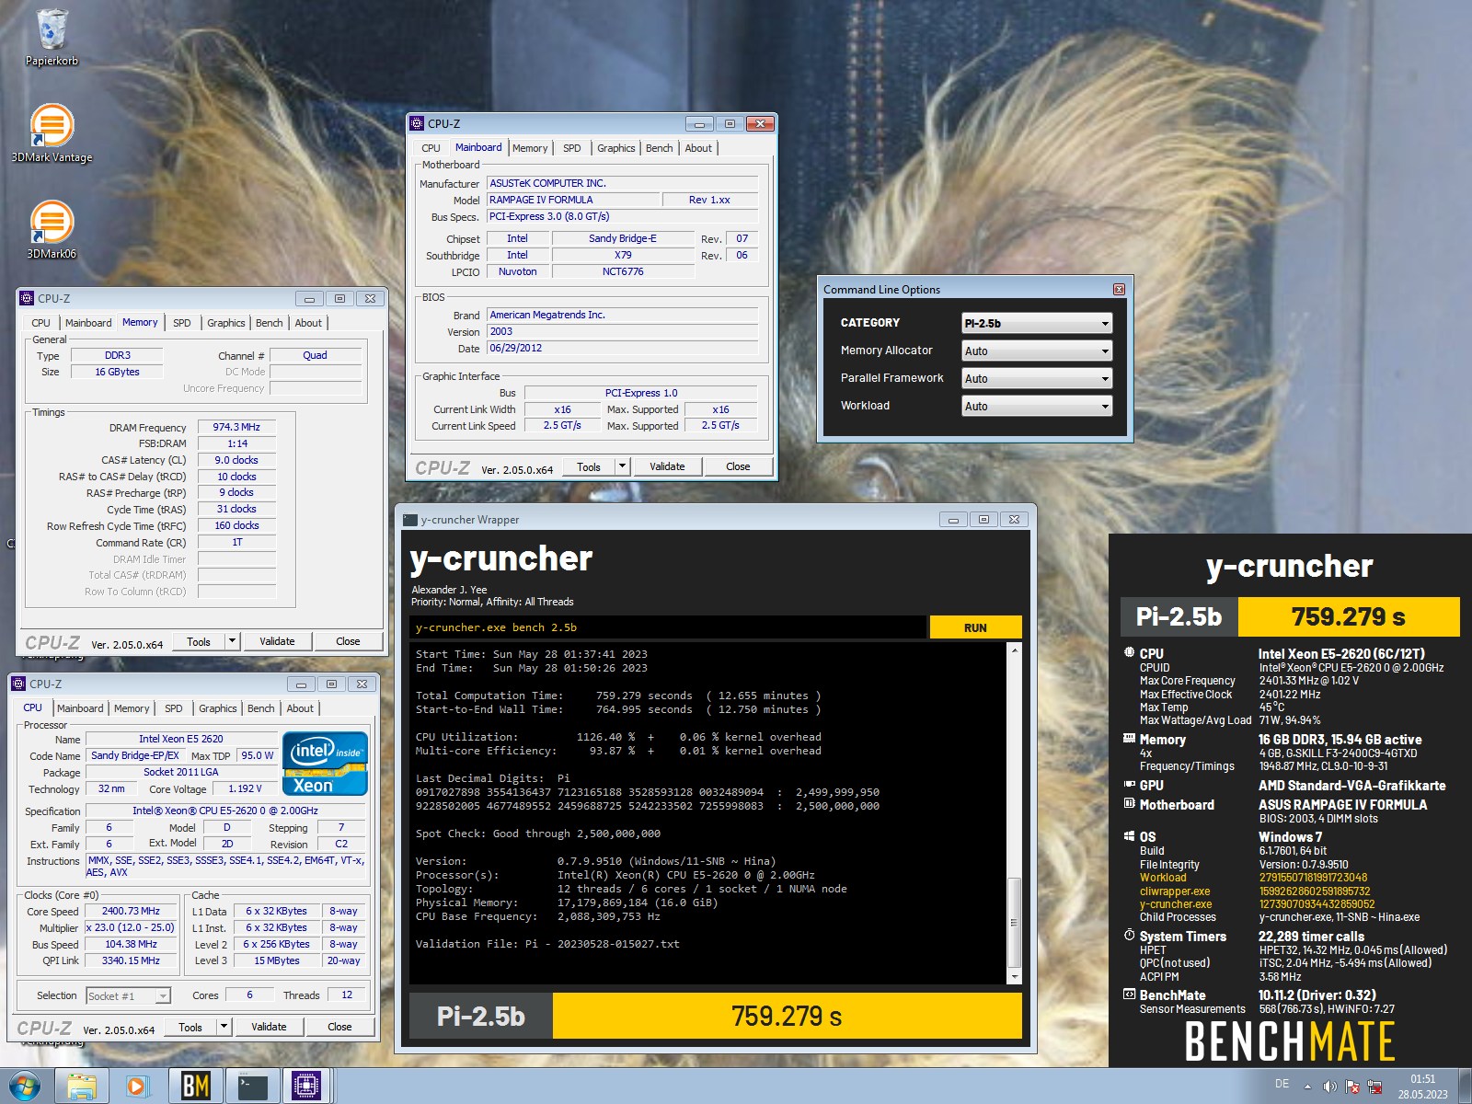
Task: Click the Intel Xeon inside logo
Action: [326, 764]
